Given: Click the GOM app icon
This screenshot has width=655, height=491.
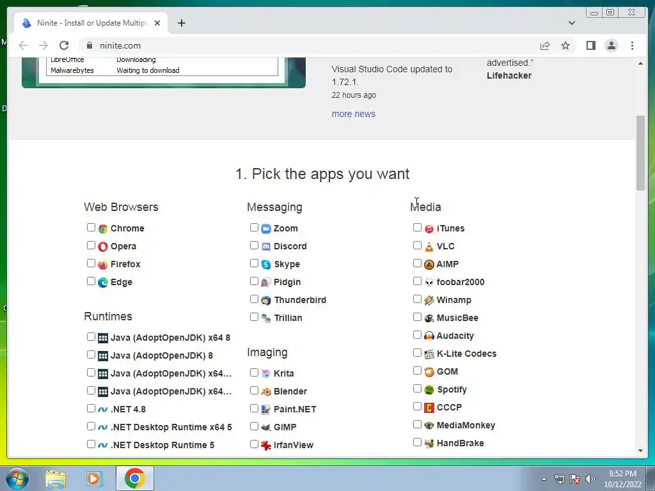Looking at the screenshot, I should point(429,372).
